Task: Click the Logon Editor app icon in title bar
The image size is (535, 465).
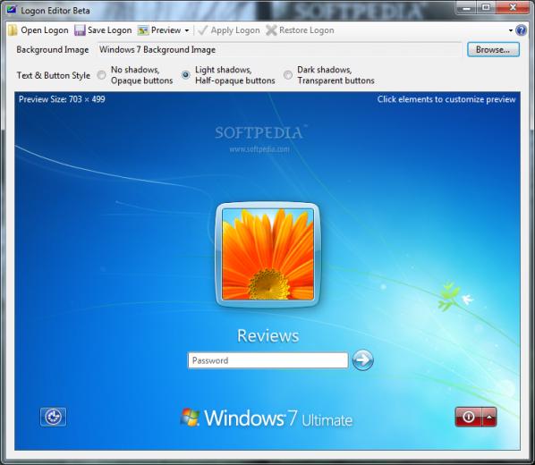Action: click(12, 10)
